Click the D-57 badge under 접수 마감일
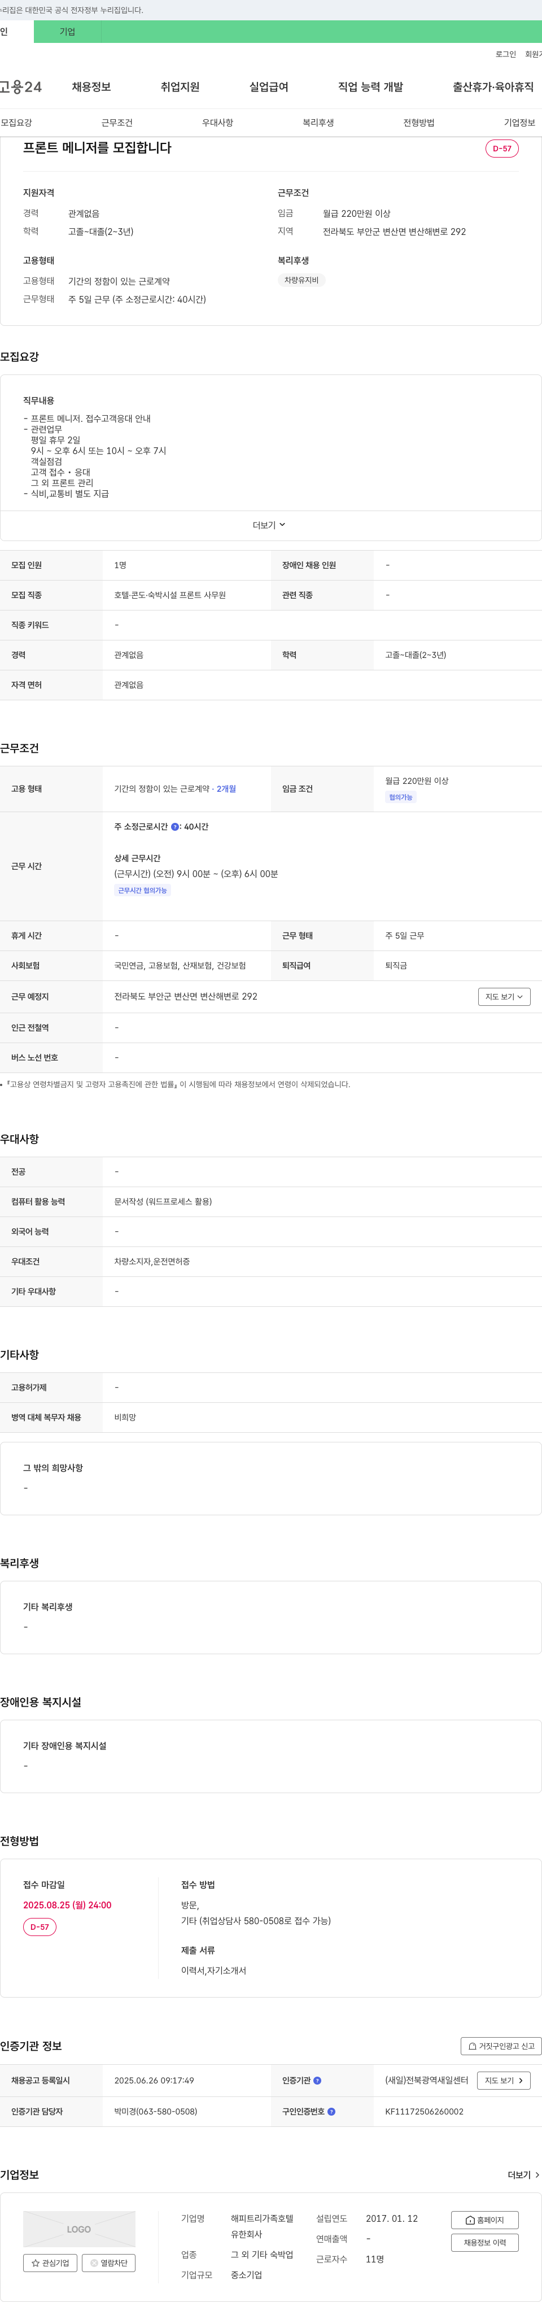Viewport: 542px width, 2302px height. coord(40,1926)
